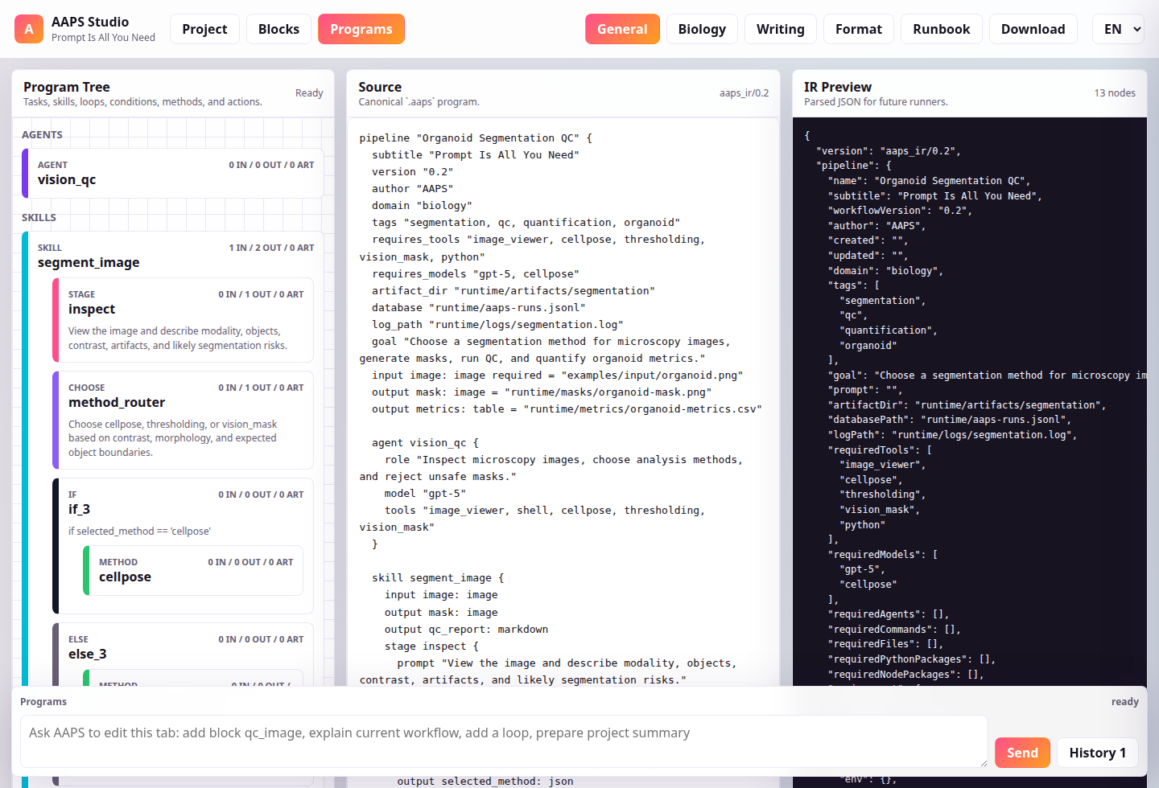The width and height of the screenshot is (1159, 788).
Task: Click the domain "biology" source line
Action: click(422, 205)
